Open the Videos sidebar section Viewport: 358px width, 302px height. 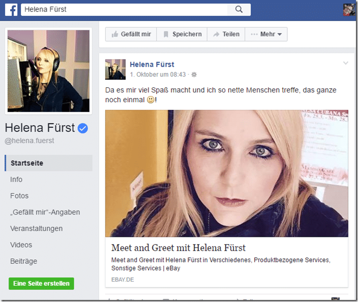click(21, 245)
